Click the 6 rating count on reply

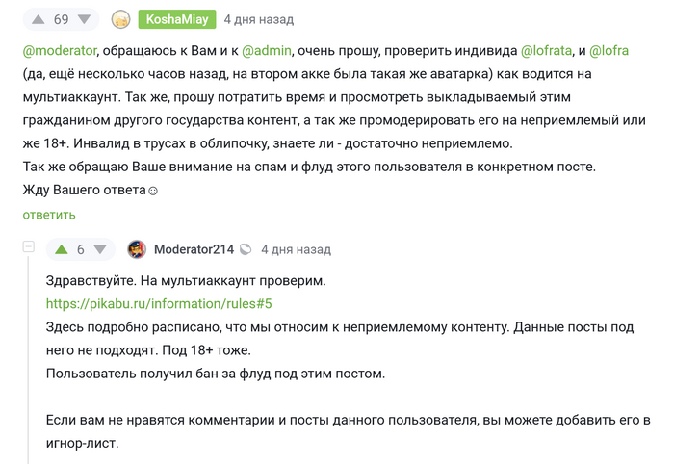tap(80, 249)
